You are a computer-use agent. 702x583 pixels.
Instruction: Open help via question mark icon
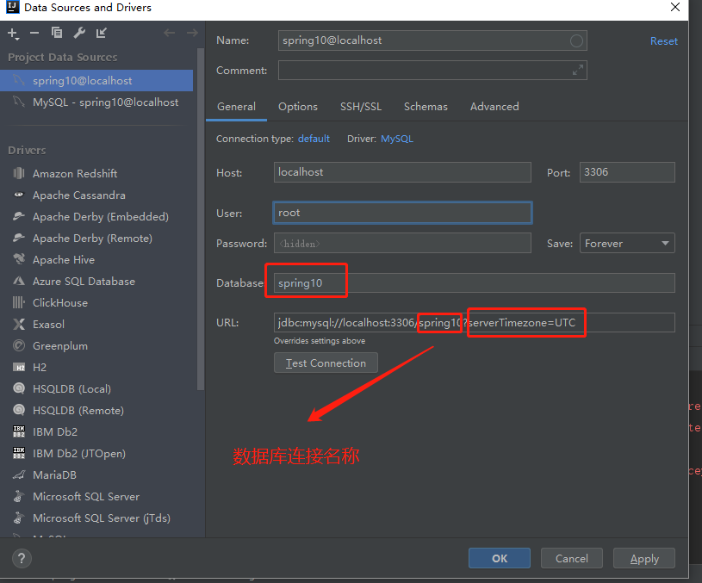coord(20,558)
